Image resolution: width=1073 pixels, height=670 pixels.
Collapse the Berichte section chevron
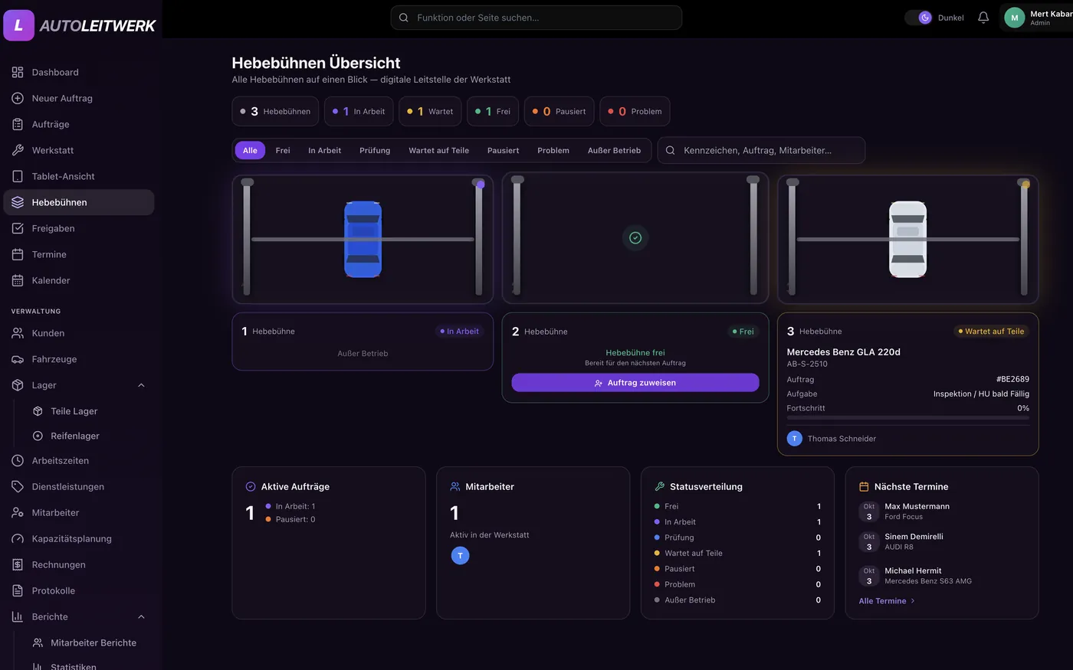(x=141, y=616)
